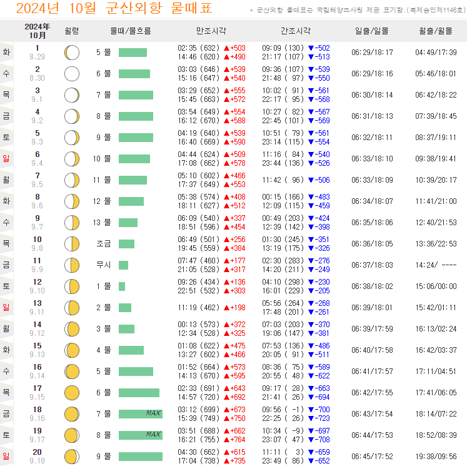The height and width of the screenshot is (466, 467).
Task: Click moon phase icon for October 17
Action: [72, 393]
